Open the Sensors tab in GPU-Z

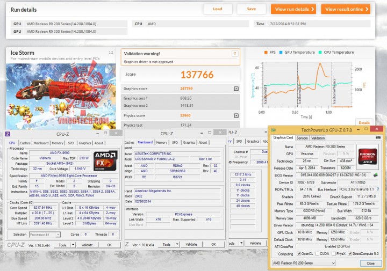302,138
